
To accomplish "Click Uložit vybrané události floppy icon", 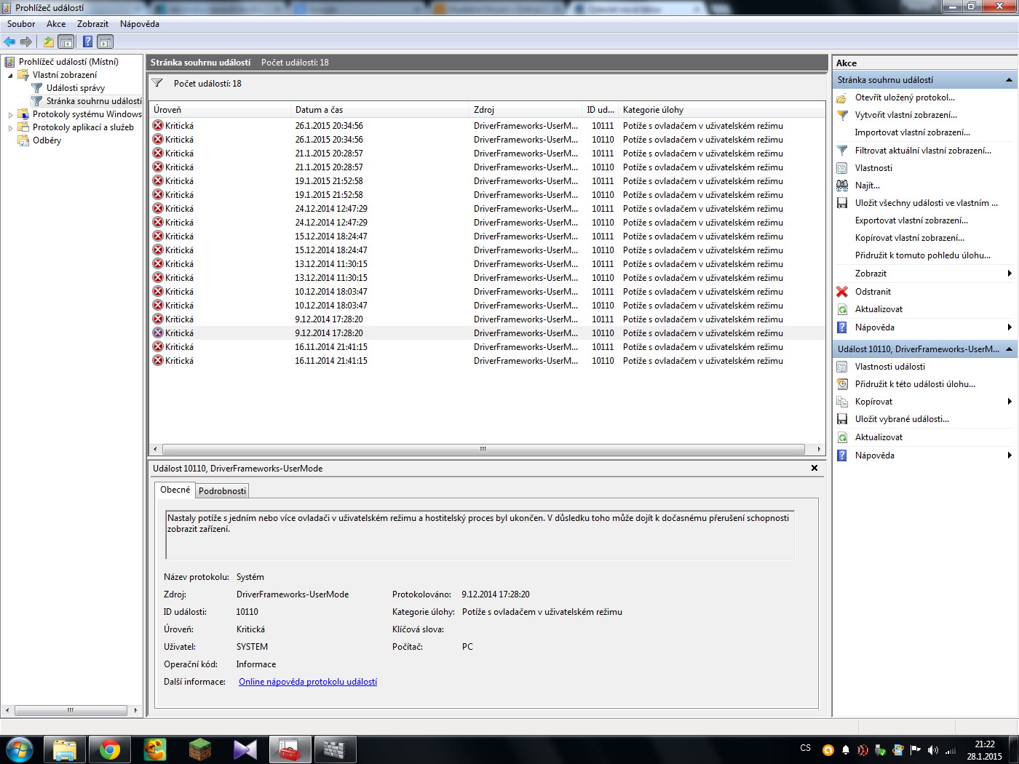I will pos(842,419).
